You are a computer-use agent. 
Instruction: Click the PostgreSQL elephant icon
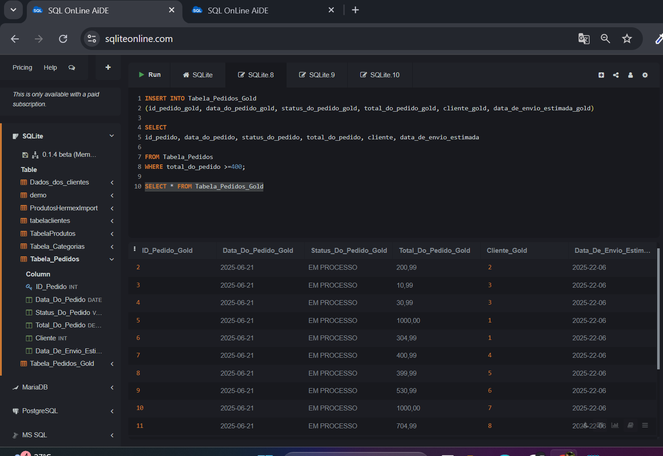16,411
